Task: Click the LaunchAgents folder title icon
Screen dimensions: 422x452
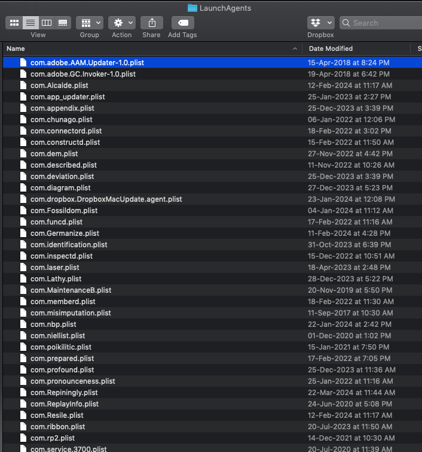Action: point(192,8)
